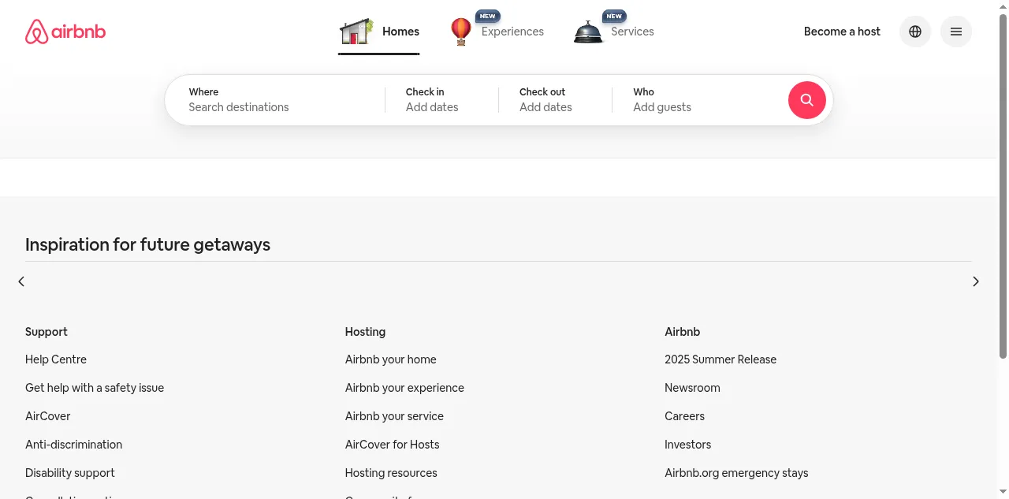1009x499 pixels.
Task: Switch to the Services tab
Action: tap(632, 32)
